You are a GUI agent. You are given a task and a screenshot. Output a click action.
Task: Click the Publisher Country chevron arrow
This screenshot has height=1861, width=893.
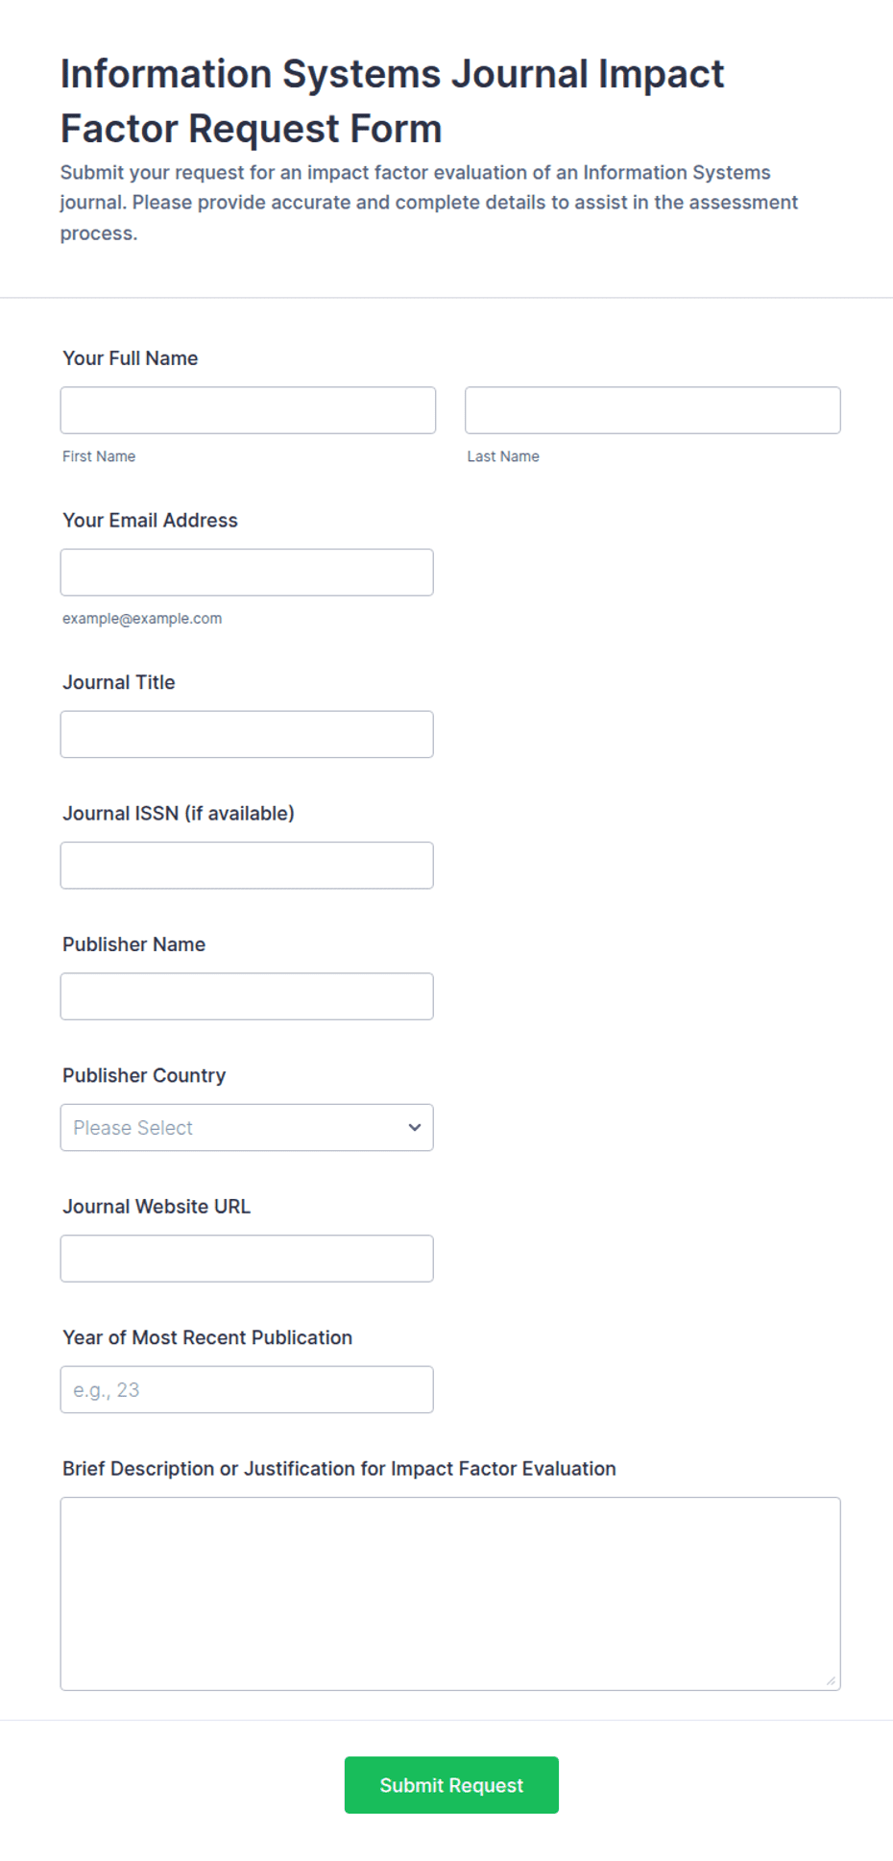click(415, 1128)
